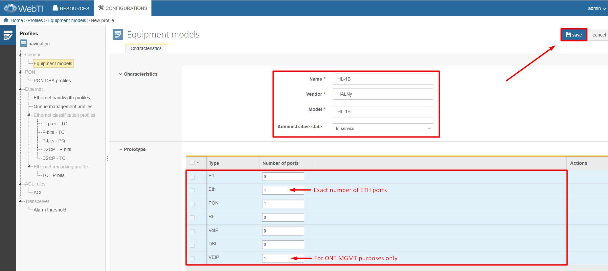The width and height of the screenshot is (608, 271).
Task: Click the sidebar resize handle dots
Action: click(x=107, y=159)
